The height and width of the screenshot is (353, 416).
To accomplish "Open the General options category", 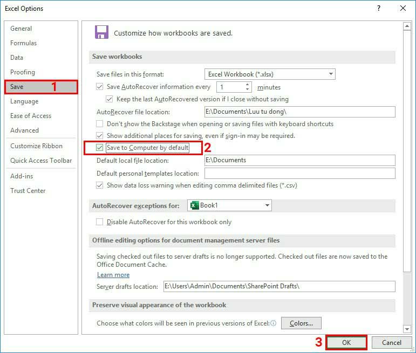I will (21, 29).
